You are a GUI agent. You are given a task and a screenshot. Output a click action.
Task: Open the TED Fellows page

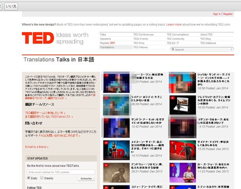coord(141,47)
